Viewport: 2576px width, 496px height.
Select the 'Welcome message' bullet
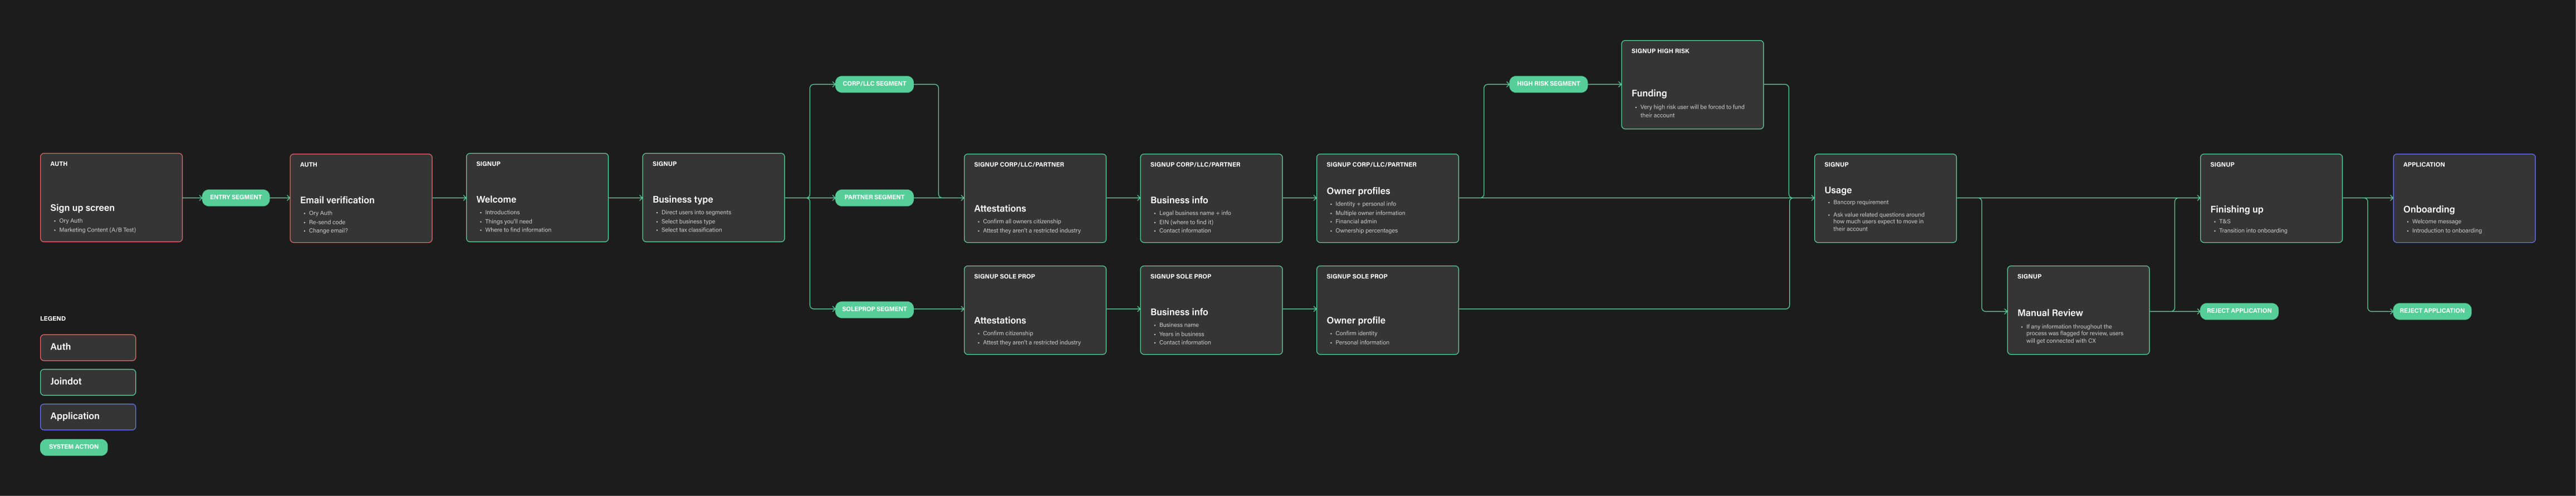click(x=2436, y=222)
